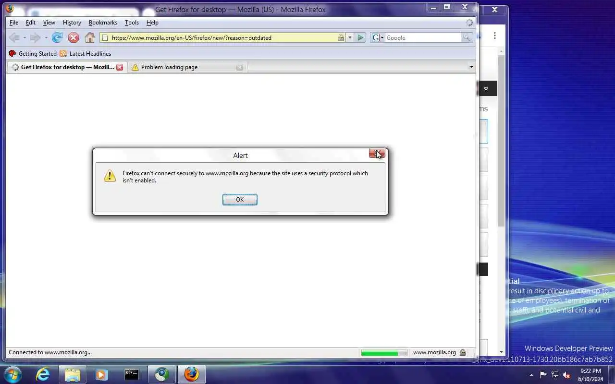The height and width of the screenshot is (384, 615).
Task: Click the Forward arrow in the Firefox toolbar
Action: click(x=35, y=37)
